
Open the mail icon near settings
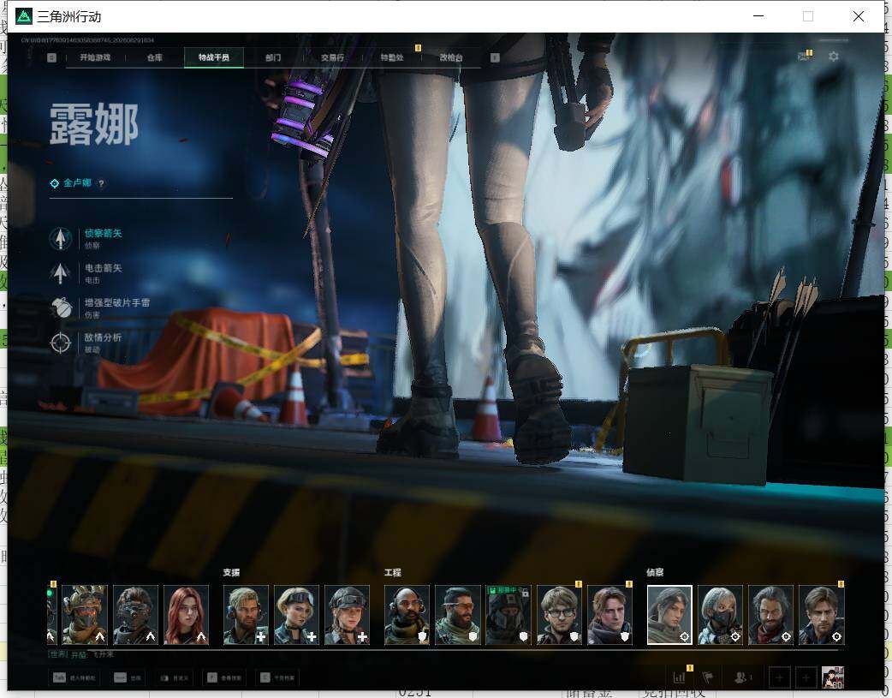coord(804,57)
